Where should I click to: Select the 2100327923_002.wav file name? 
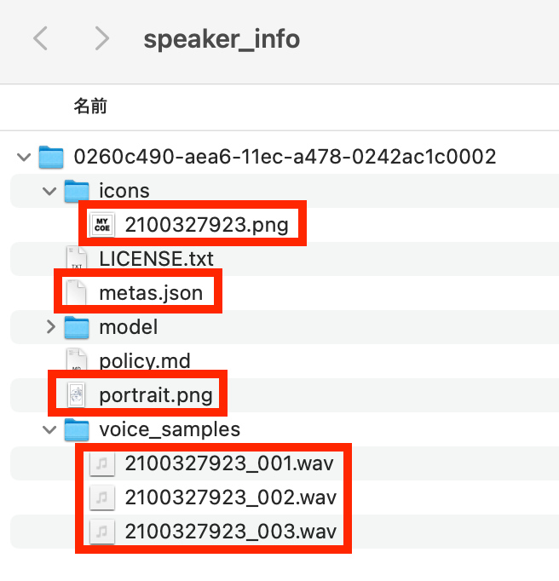pos(228,498)
